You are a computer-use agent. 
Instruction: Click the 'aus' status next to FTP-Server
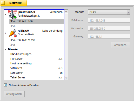(60, 59)
